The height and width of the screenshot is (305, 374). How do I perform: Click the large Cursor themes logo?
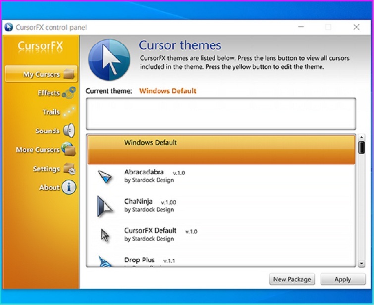point(109,60)
